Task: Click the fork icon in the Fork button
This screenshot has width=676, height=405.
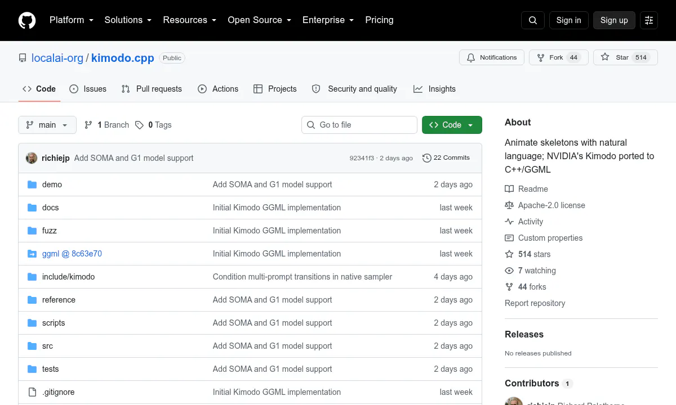Action: 541,57
